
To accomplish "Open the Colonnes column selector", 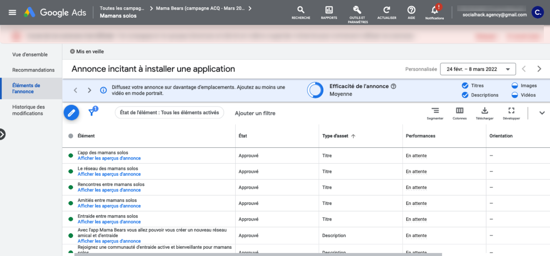I will tap(460, 111).
